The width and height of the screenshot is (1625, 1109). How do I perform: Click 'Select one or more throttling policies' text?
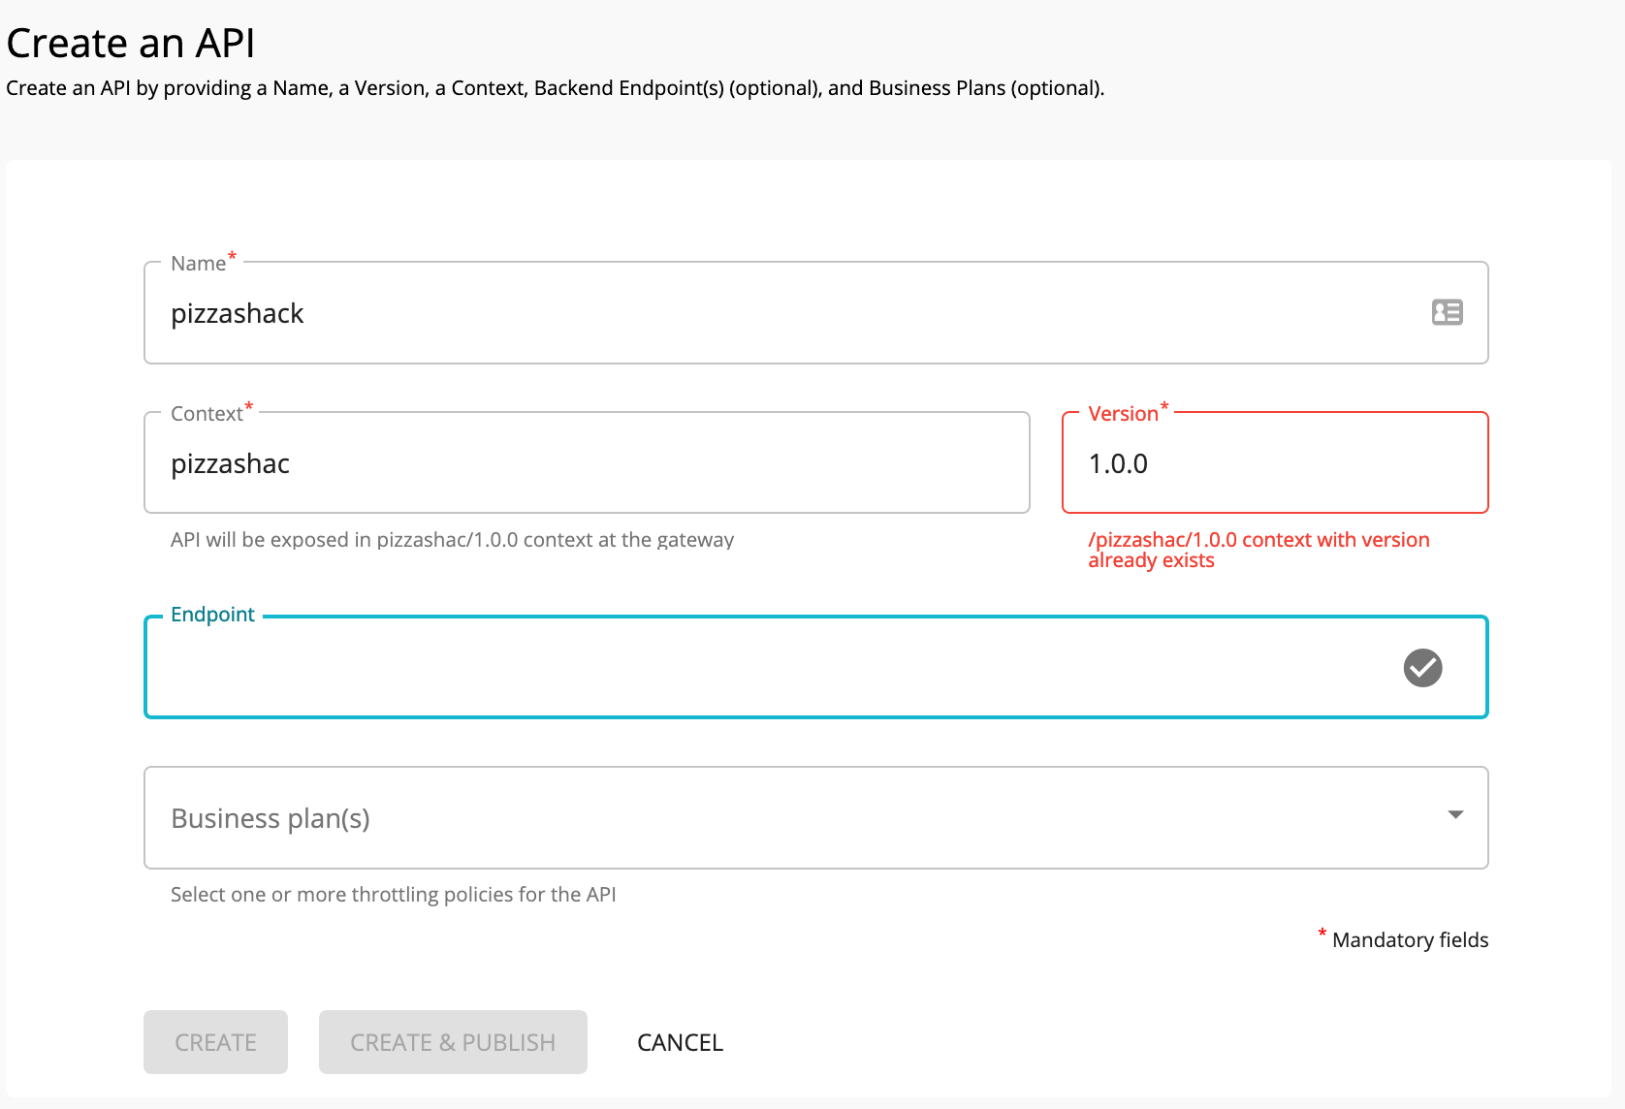click(393, 895)
